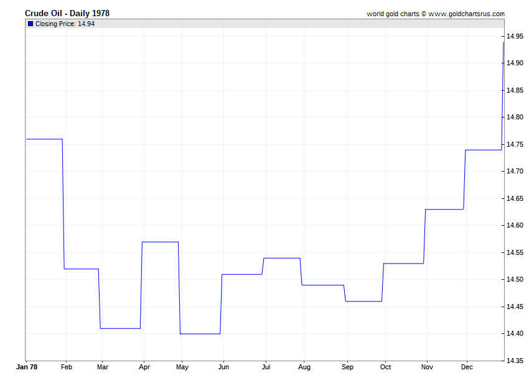Click the 14.40 y-axis value
Image resolution: width=529 pixels, height=383 pixels.
point(515,333)
